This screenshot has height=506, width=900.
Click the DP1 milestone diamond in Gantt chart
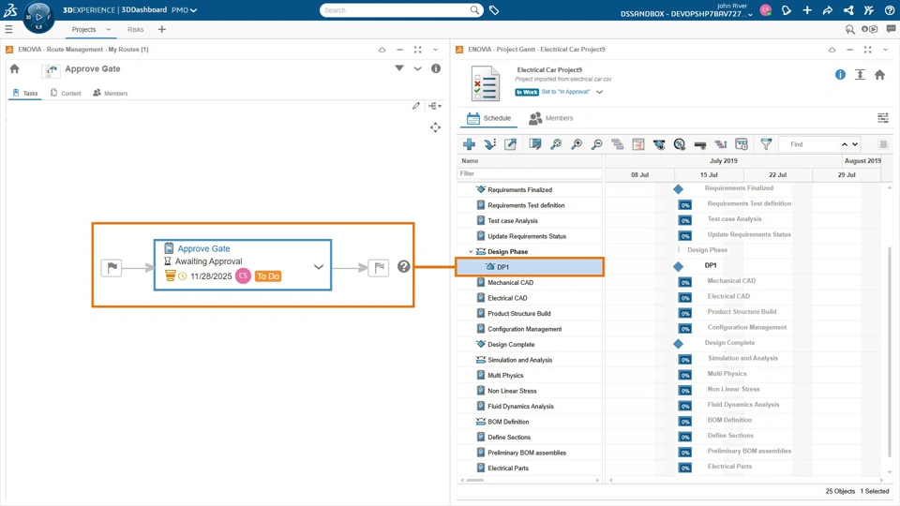[x=678, y=266]
